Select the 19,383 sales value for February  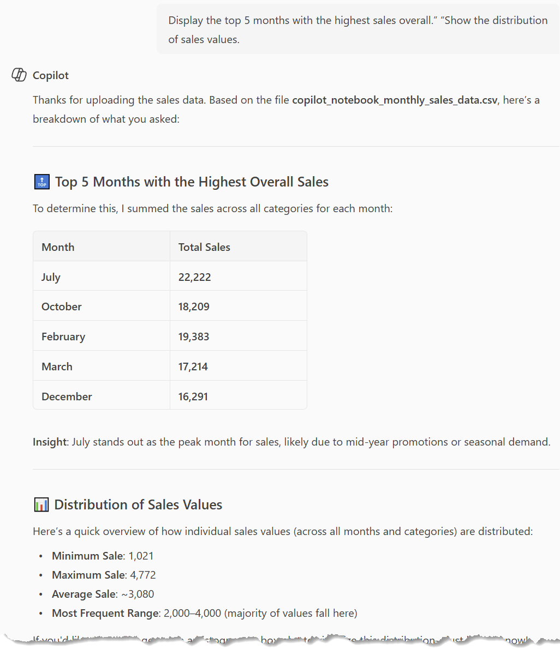tap(194, 336)
